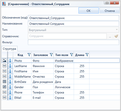The height and width of the screenshot is (111, 121).
Task: Click the Обозначение (код) input field
Action: coord(73,18)
